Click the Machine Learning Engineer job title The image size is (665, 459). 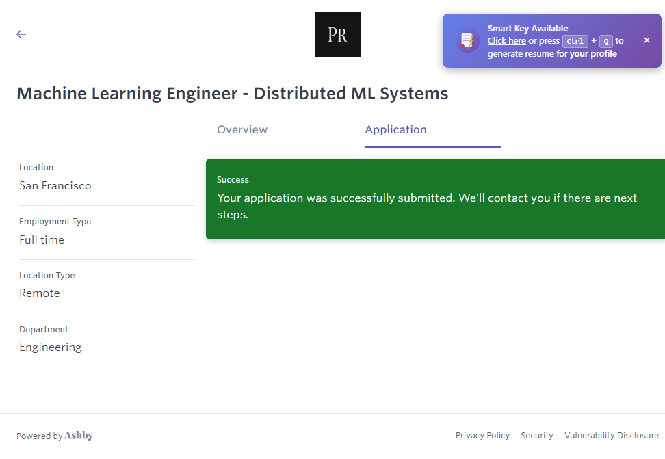coord(233,94)
